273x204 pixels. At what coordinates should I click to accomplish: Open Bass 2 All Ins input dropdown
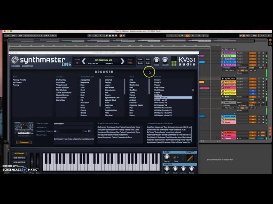click(242, 103)
